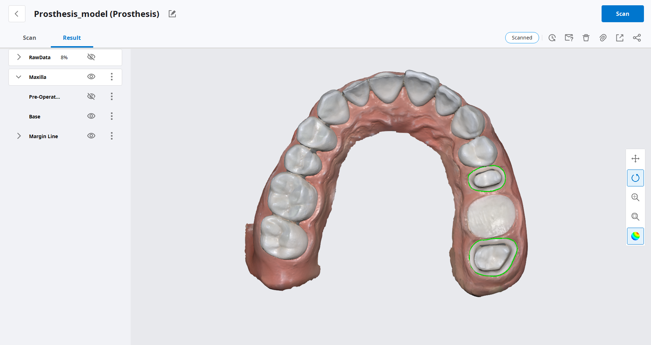Click the zoom in magnifier icon
Viewport: 651px width, 345px height.
pos(635,197)
